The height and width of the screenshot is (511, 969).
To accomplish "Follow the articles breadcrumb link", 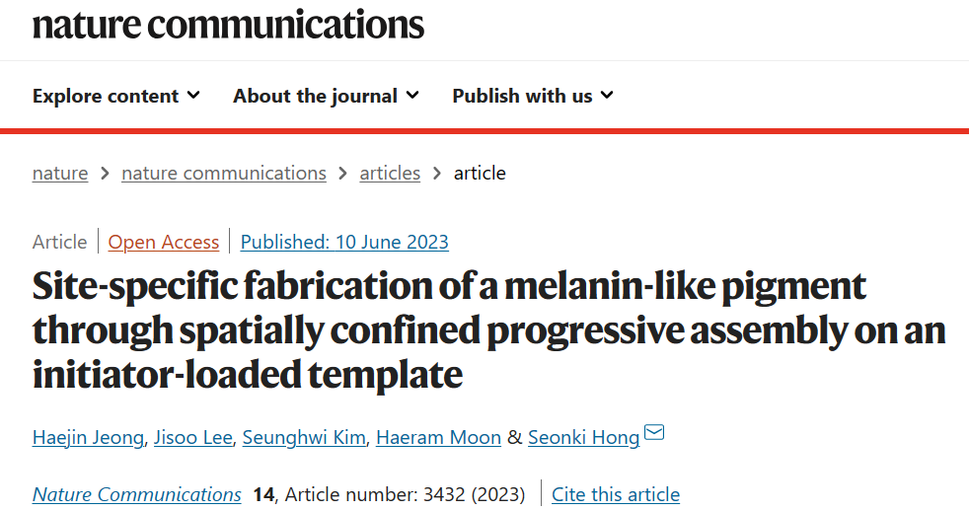I will coord(390,173).
